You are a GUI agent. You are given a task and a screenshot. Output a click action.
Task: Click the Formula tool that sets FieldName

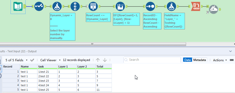pyautogui.click(x=172, y=6)
